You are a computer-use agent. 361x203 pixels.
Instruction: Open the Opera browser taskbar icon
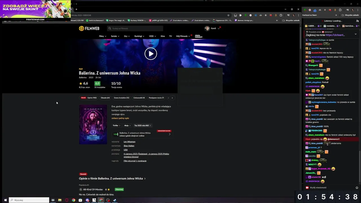click(x=67, y=200)
